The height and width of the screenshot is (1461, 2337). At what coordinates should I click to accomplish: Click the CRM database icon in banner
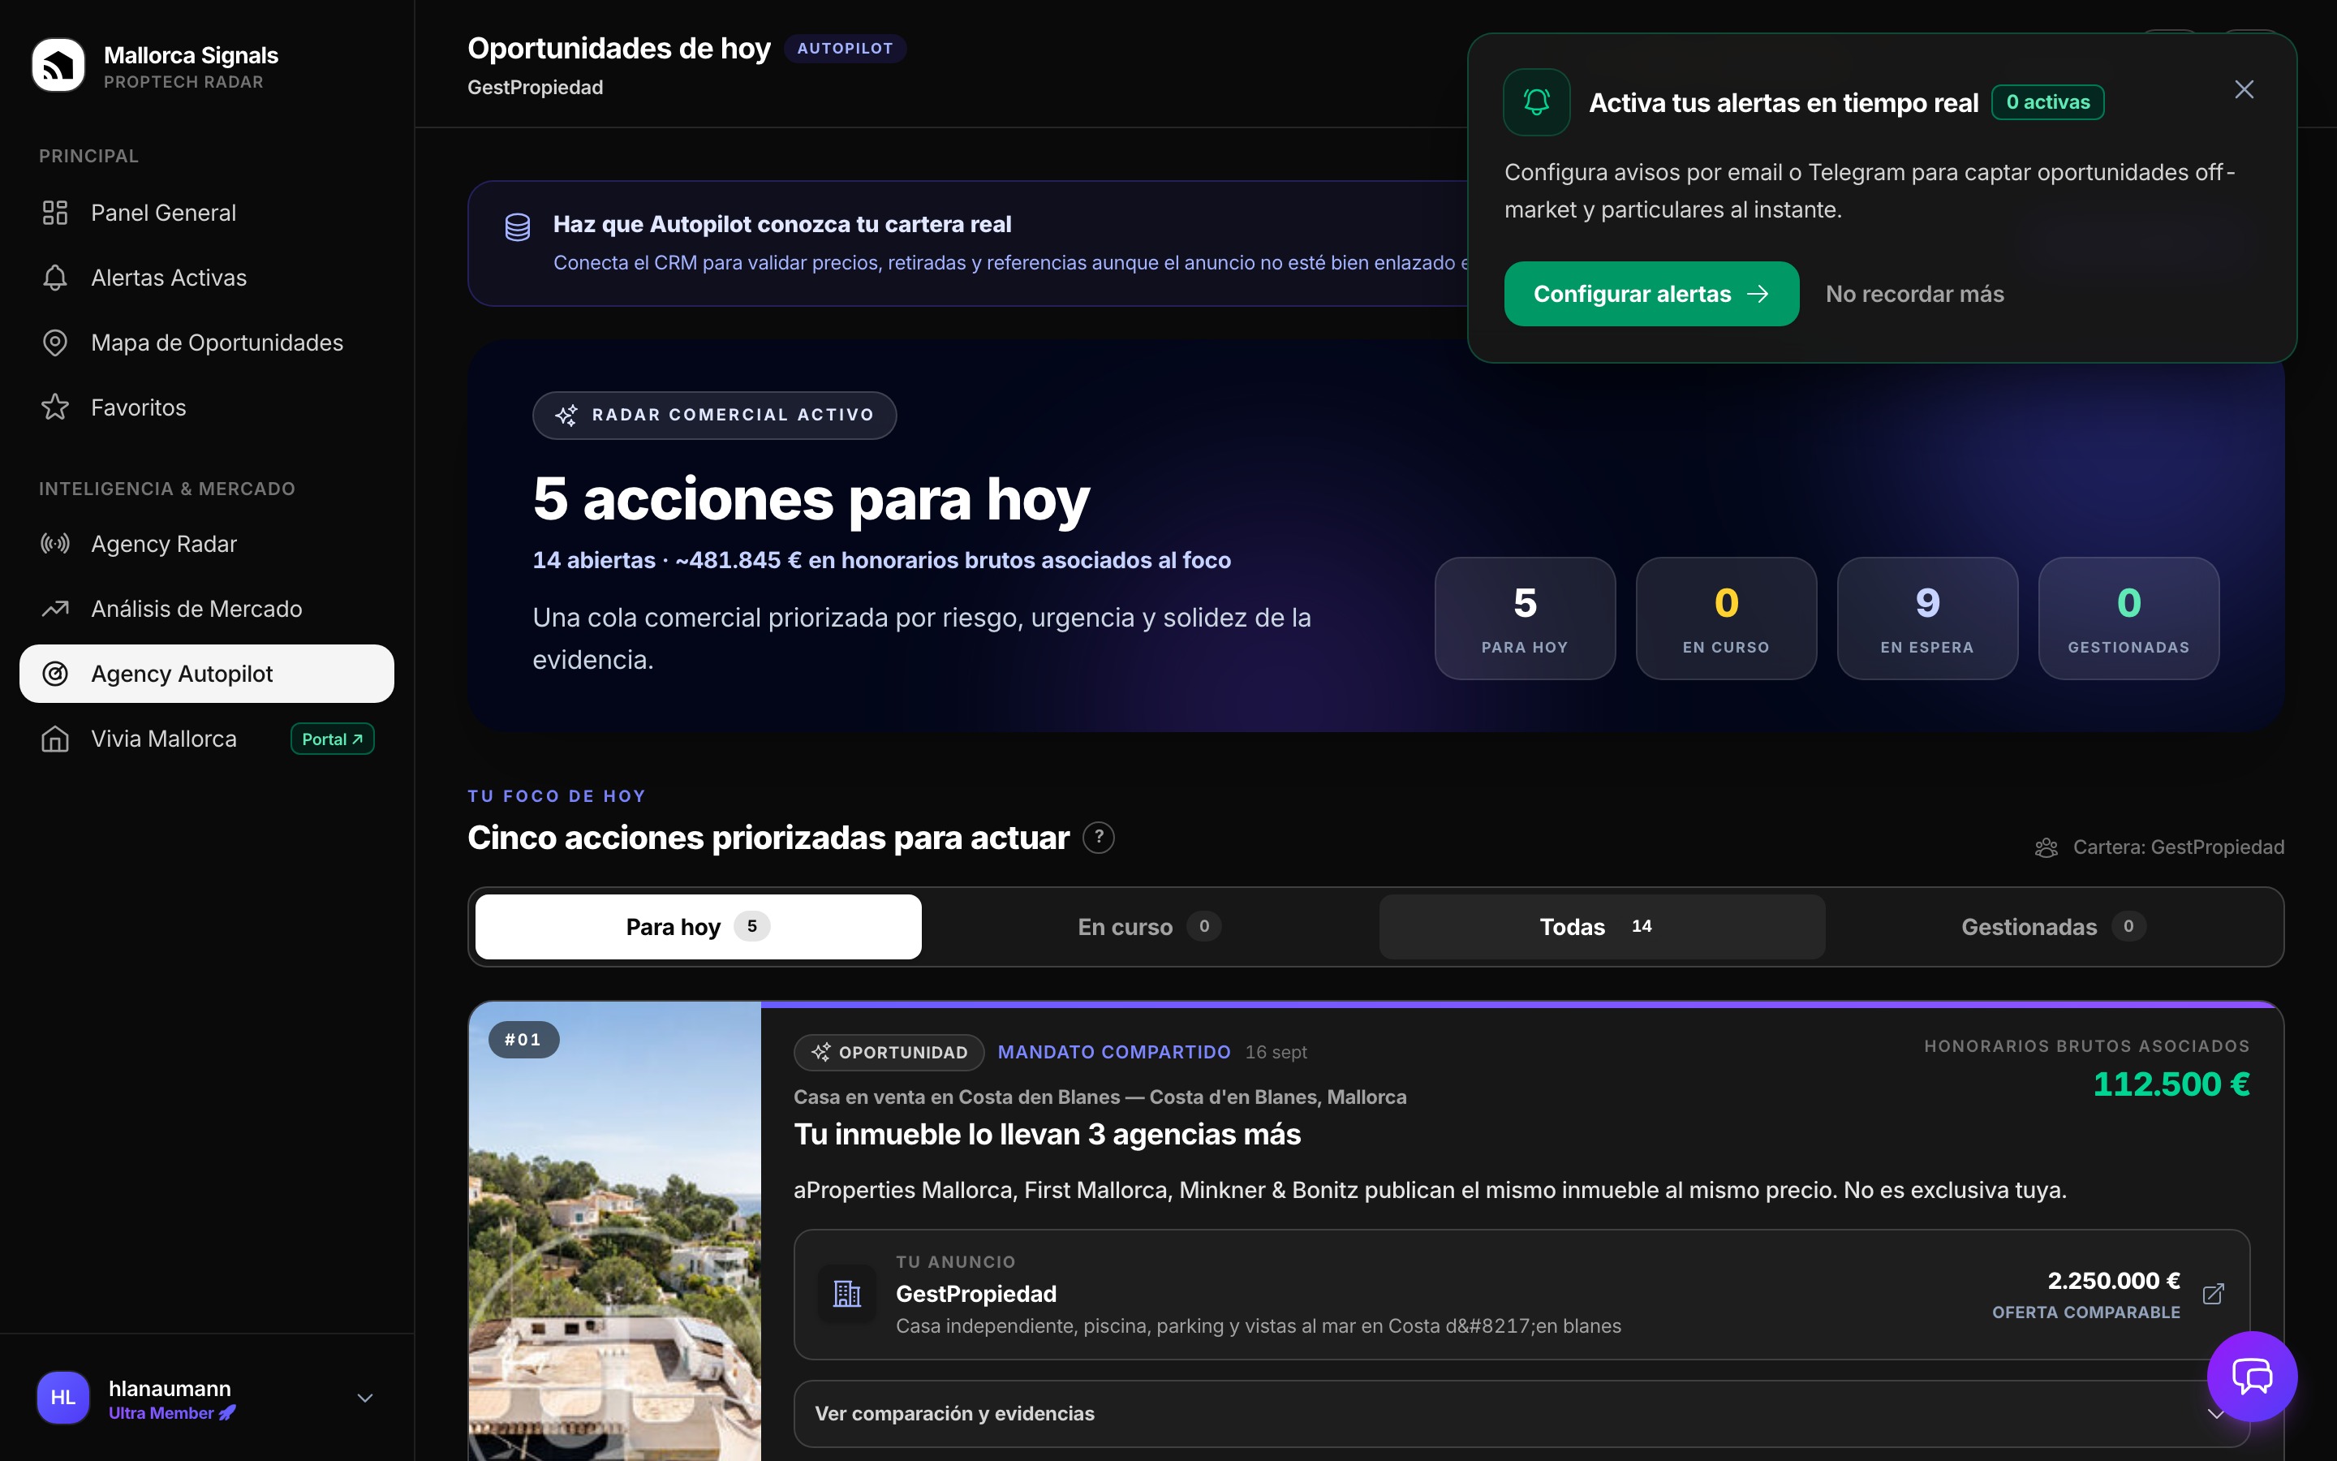[518, 228]
